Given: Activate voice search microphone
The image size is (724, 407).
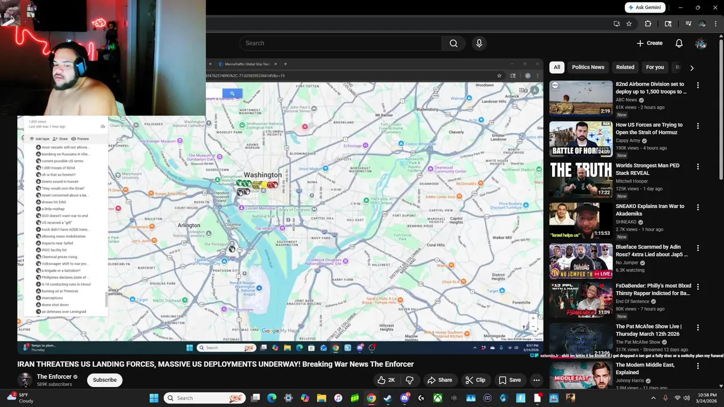Looking at the screenshot, I should tap(479, 43).
